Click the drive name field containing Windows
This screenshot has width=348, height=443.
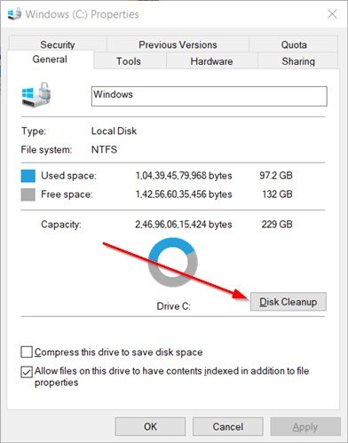point(210,96)
